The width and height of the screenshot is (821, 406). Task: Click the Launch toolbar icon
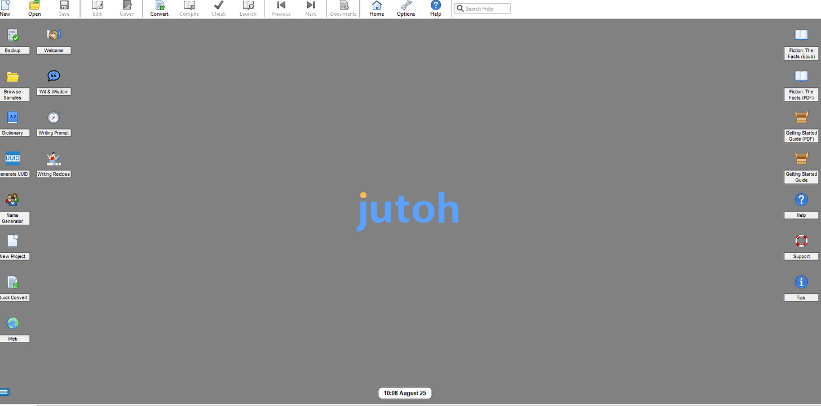[248, 5]
